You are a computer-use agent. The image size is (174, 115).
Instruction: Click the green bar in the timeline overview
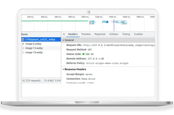coord(51,21)
